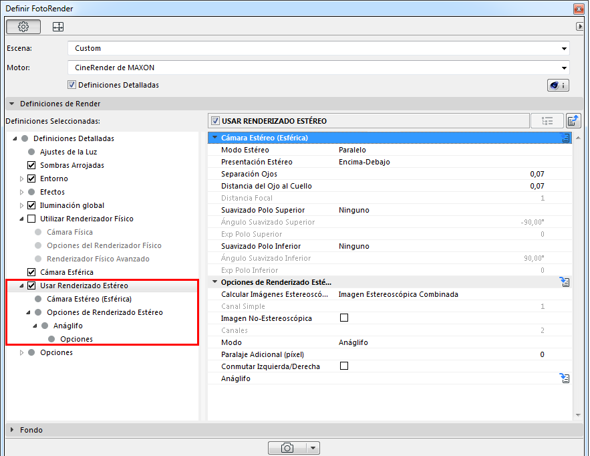Toggle USAR RENDERIZADO ESTÉREO checkbox
590x456 pixels.
pos(215,121)
